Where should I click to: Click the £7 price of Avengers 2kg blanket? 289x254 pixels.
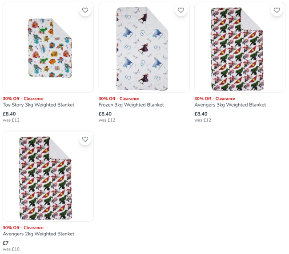pos(6,243)
